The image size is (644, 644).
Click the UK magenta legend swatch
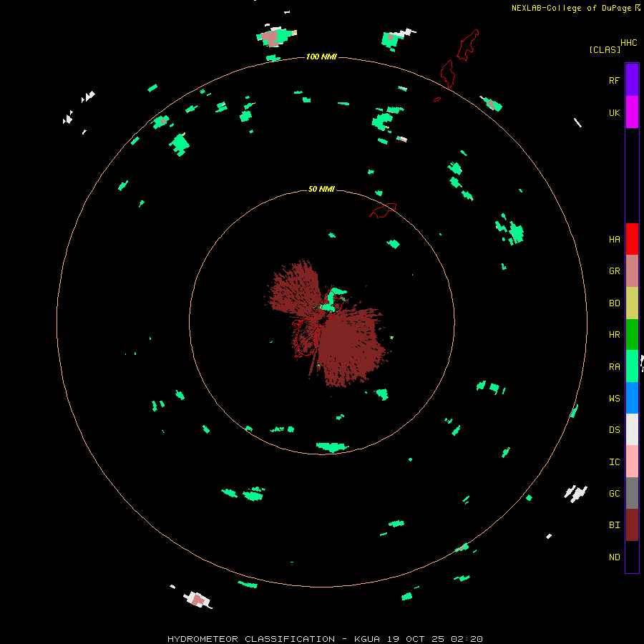[x=632, y=112]
